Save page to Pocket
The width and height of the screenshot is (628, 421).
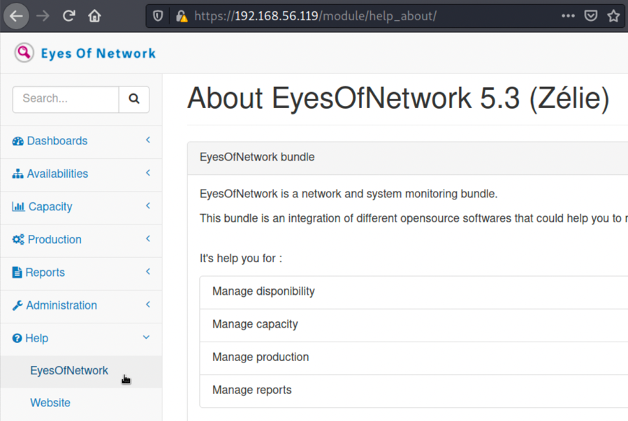pos(591,16)
